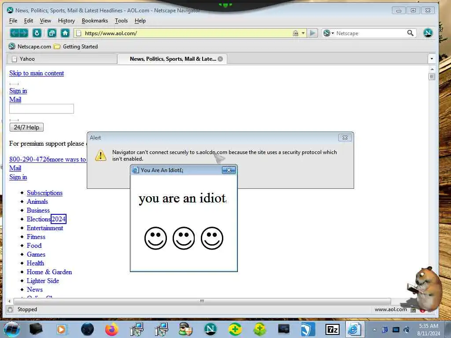Open the Getting Started bookmarks folder
Screen dimensions: 451x338
point(76,47)
